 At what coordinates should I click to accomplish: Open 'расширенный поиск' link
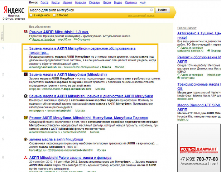[141, 16]
